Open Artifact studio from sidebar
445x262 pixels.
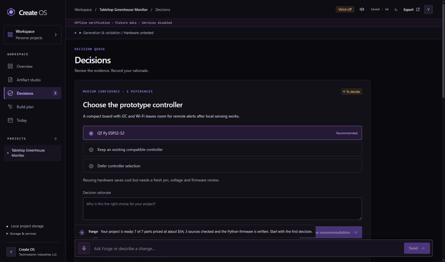coord(33,80)
